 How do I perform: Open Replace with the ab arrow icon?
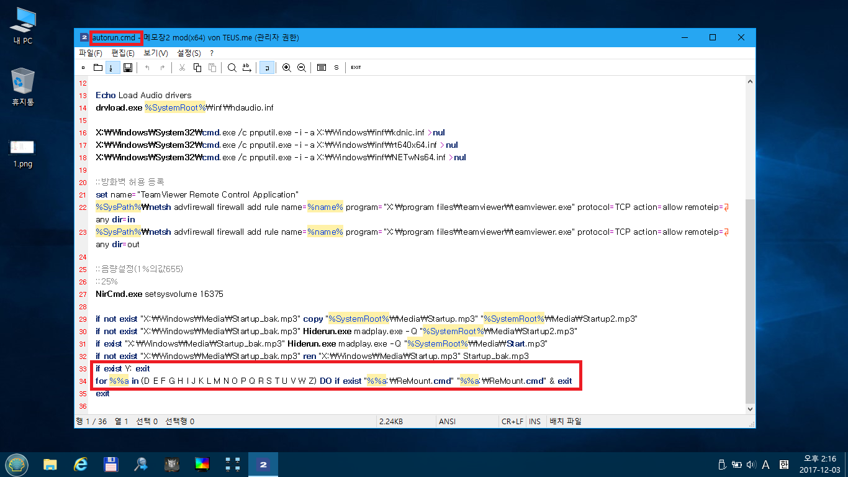click(x=246, y=68)
